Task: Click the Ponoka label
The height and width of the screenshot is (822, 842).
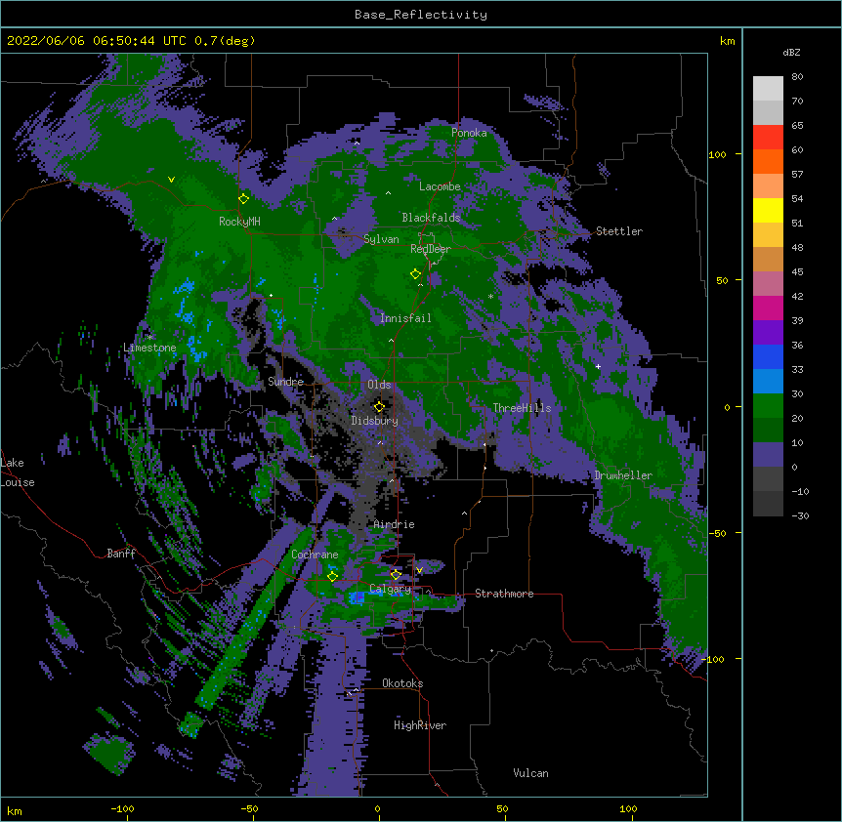Action: tap(469, 133)
